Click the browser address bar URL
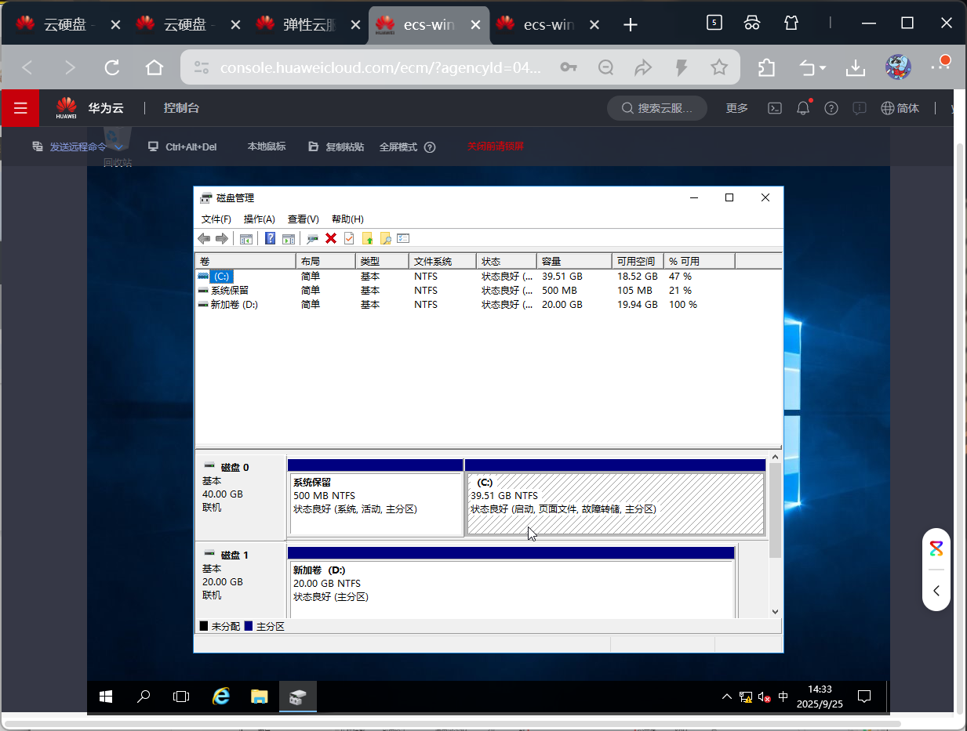The width and height of the screenshot is (967, 731). [x=380, y=68]
